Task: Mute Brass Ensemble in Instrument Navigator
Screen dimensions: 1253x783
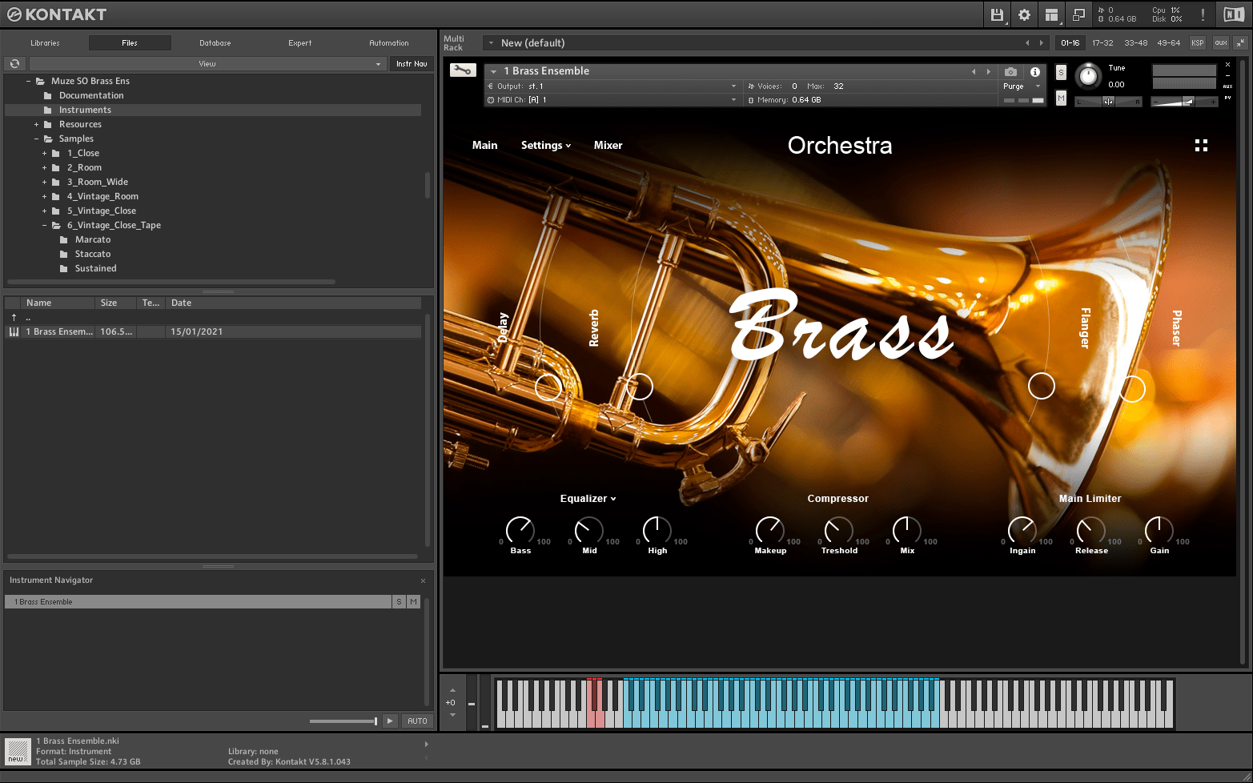Action: pos(413,601)
